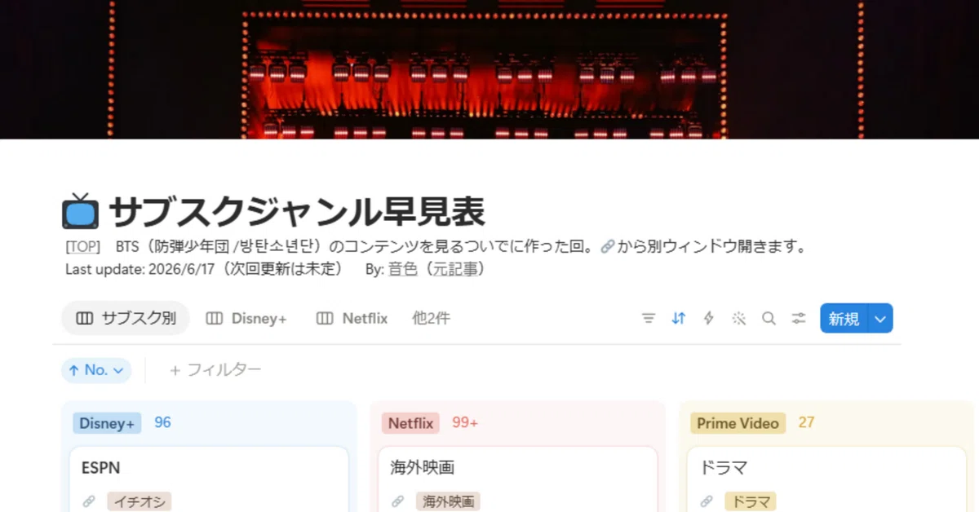Open the No. sort dropdown
The width and height of the screenshot is (979, 512).
pyautogui.click(x=96, y=370)
